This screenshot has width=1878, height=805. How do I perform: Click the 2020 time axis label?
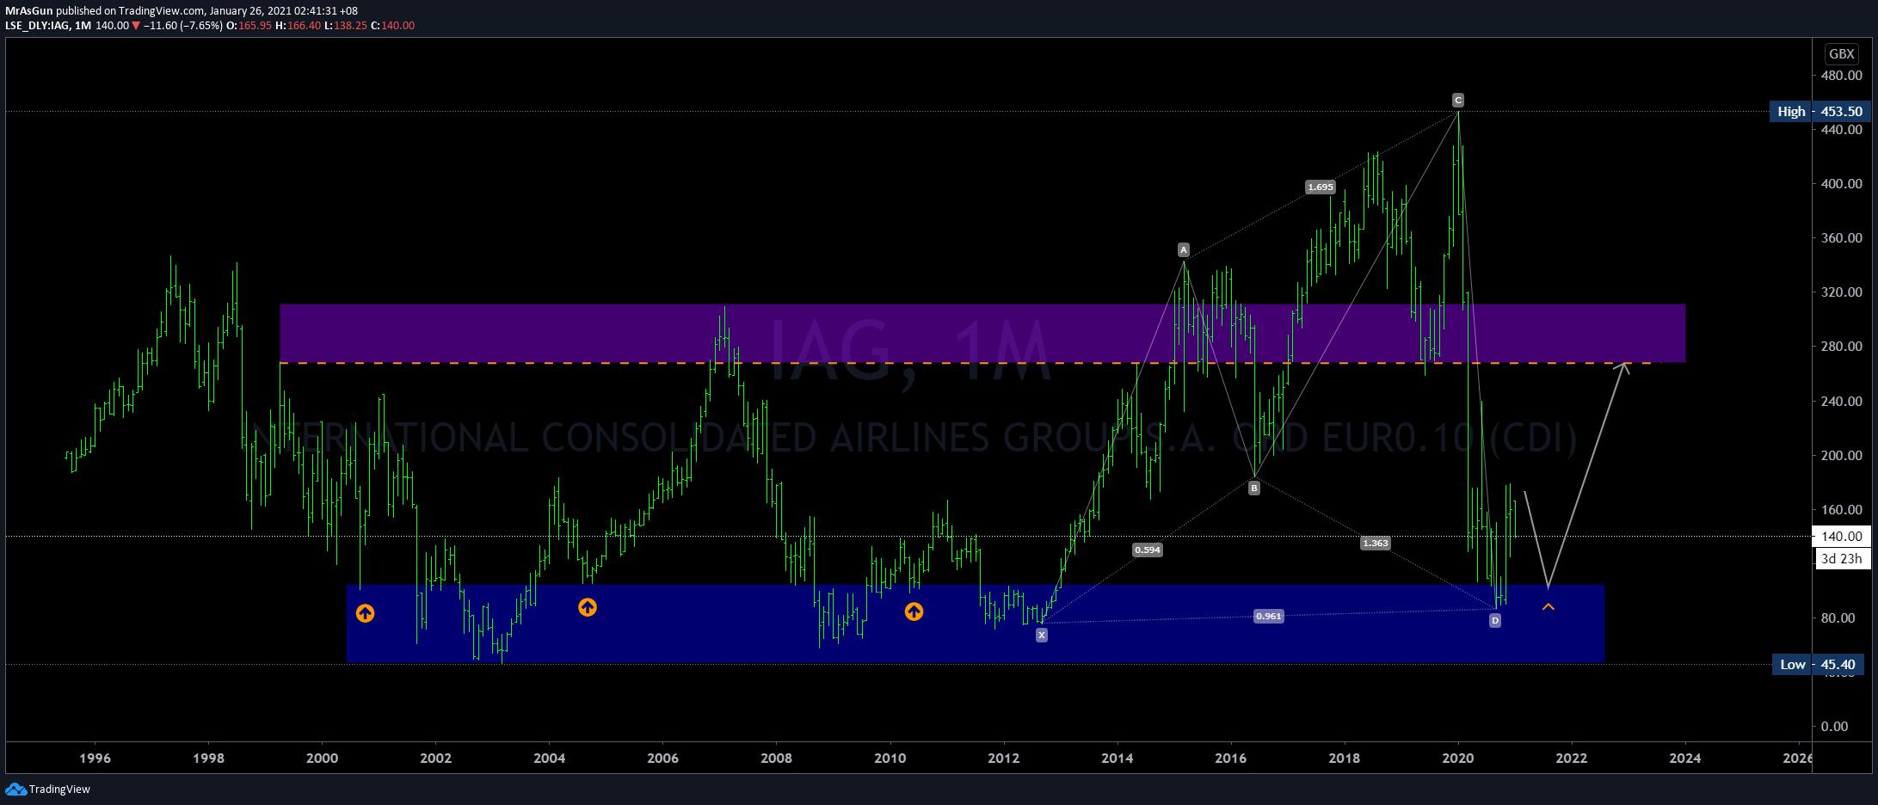click(x=1457, y=758)
